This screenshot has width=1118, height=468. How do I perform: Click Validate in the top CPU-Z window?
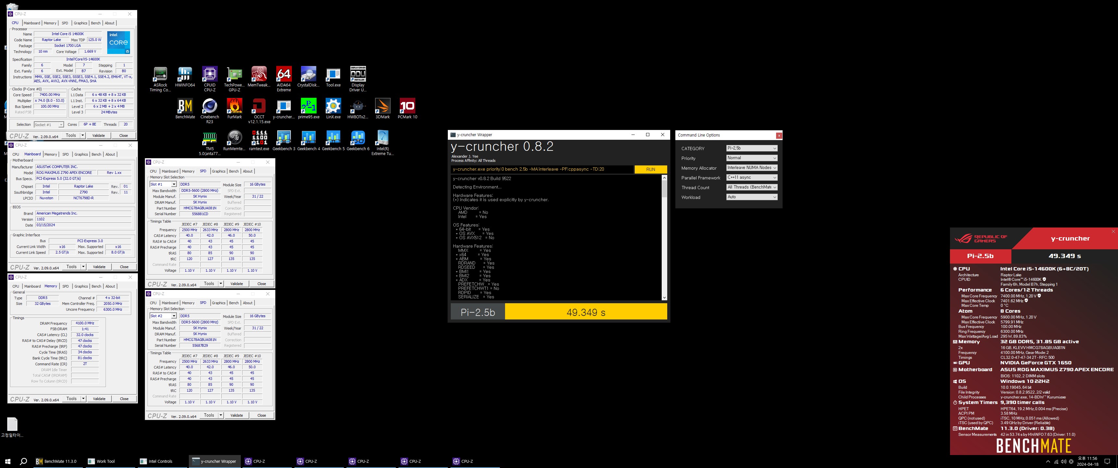click(x=98, y=136)
